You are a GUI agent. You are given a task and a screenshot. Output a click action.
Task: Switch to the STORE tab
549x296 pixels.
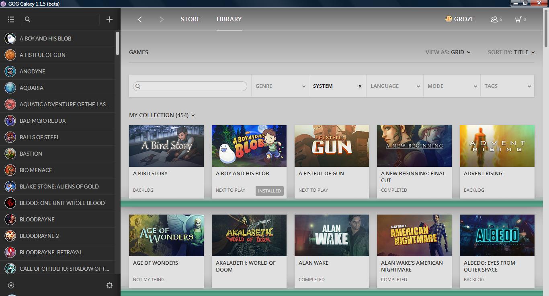pos(191,19)
